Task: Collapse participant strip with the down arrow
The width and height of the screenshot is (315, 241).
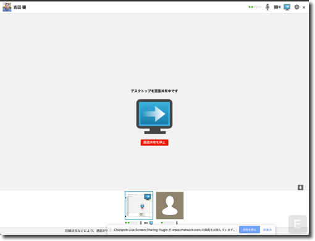Action: [x=300, y=187]
